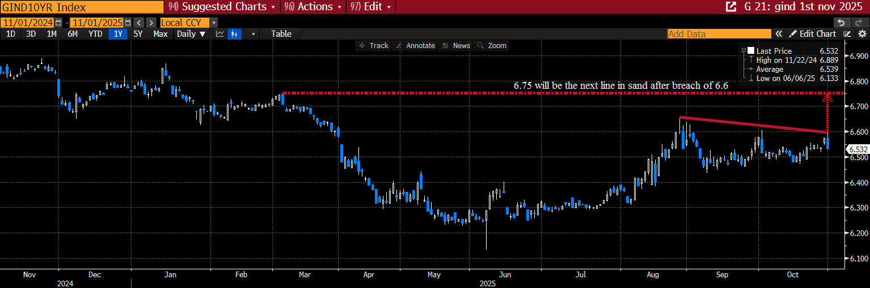870x288 pixels.
Task: Click the white Last Price color swatch
Action: pos(751,50)
